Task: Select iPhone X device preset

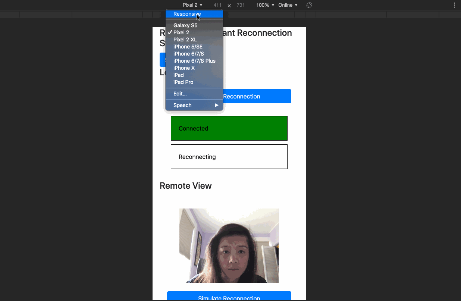Action: pyautogui.click(x=194, y=68)
